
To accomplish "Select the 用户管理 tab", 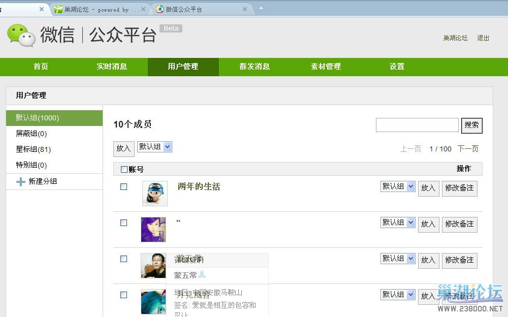I will click(x=183, y=67).
